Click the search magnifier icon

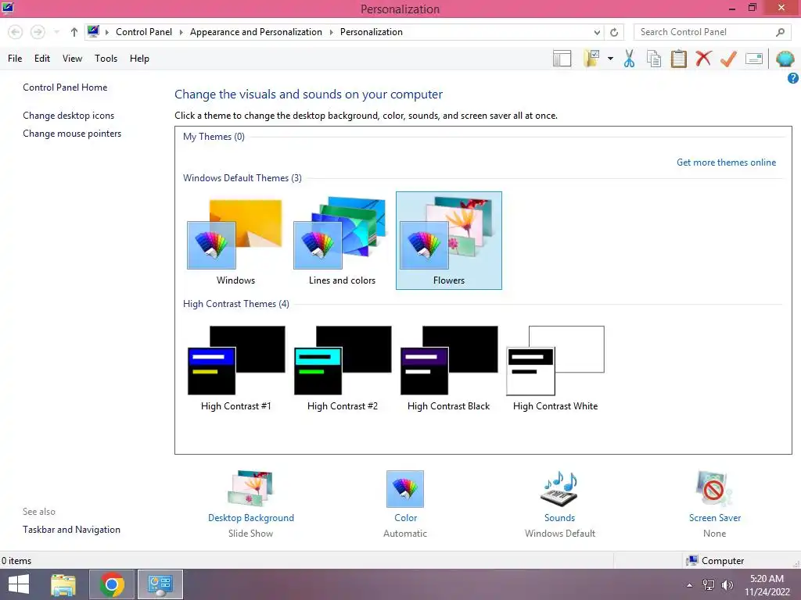[x=780, y=32]
